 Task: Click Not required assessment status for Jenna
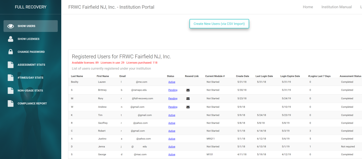tap(348, 147)
